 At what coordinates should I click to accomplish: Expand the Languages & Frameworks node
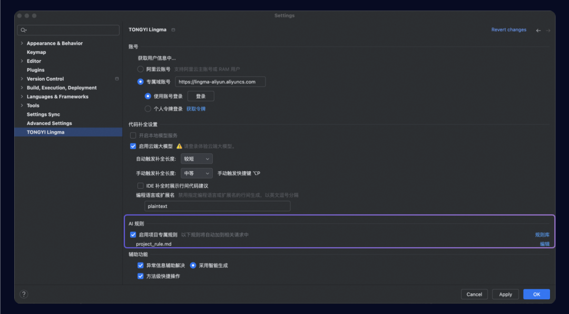click(x=22, y=96)
